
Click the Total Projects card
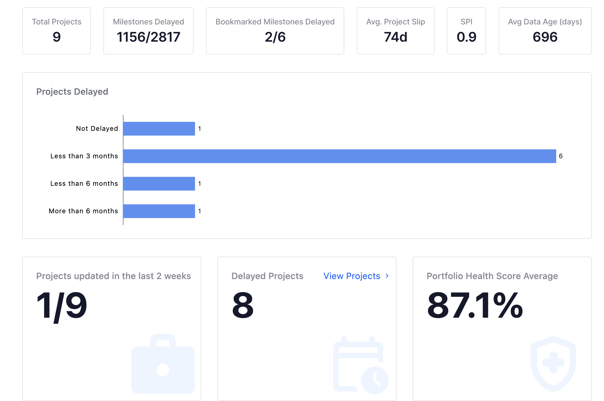[56, 31]
